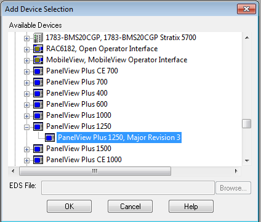Click the horizontal scrollbar right arrow

pos(236,171)
